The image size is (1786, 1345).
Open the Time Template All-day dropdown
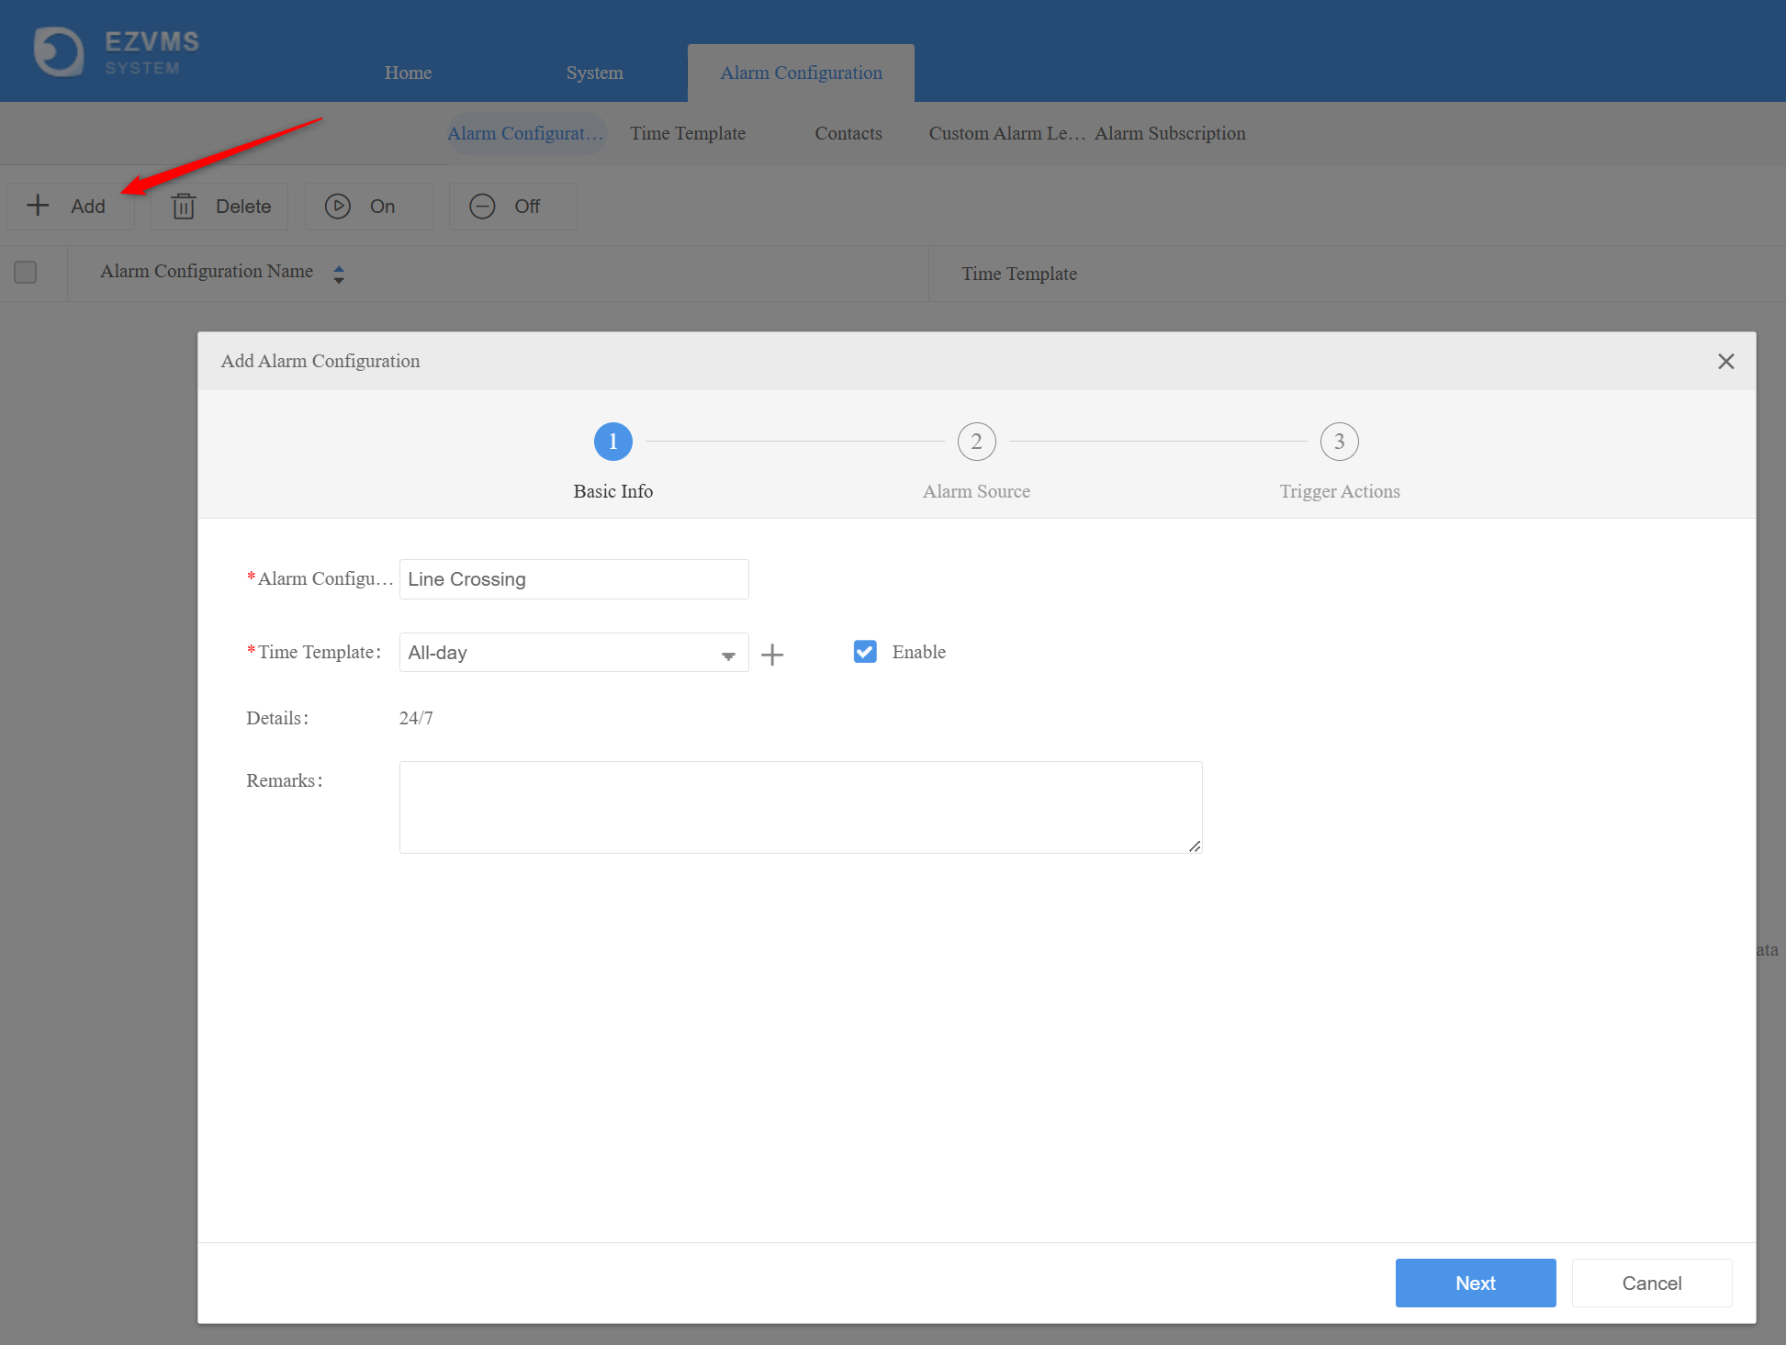tap(574, 653)
